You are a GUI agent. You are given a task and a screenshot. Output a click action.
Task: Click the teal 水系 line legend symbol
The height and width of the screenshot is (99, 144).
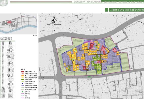[x=23, y=96]
